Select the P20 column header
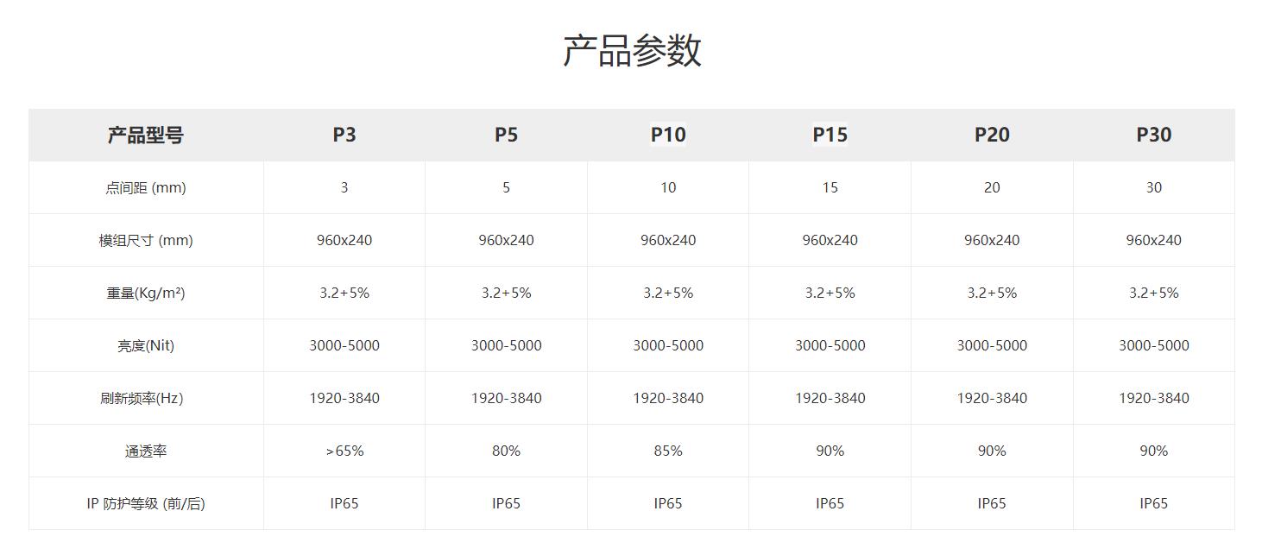 (x=992, y=135)
